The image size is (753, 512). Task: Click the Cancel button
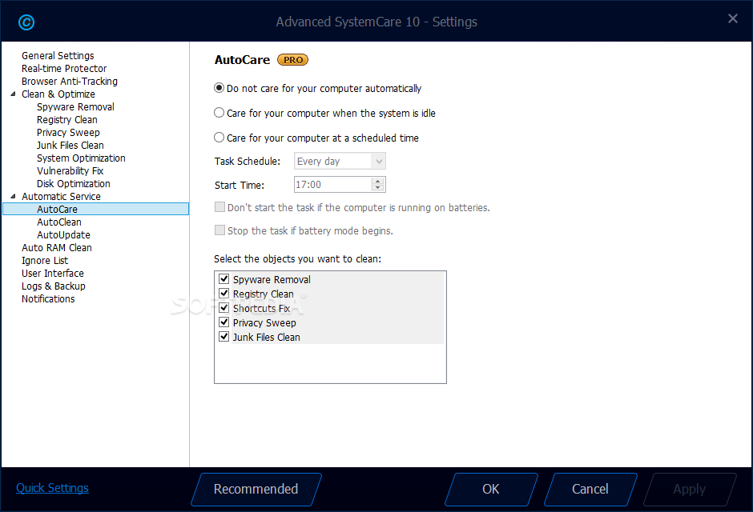(590, 489)
